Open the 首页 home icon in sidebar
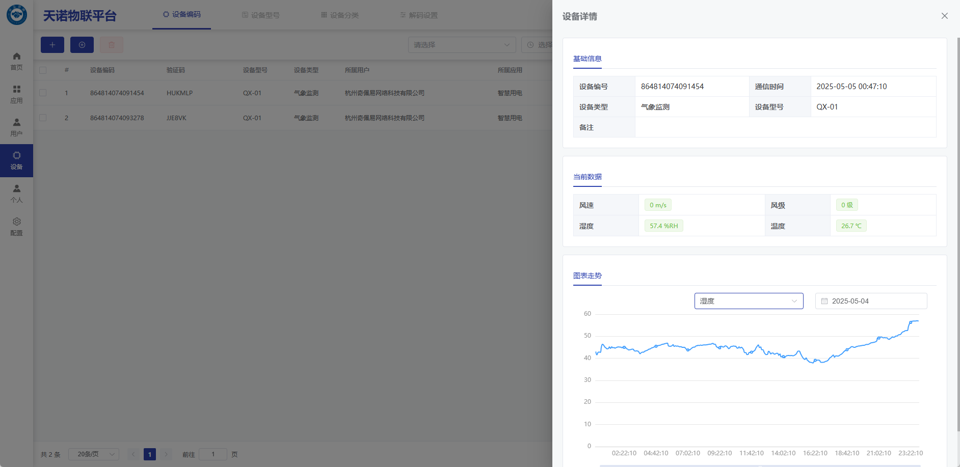This screenshot has height=467, width=960. pos(16,61)
